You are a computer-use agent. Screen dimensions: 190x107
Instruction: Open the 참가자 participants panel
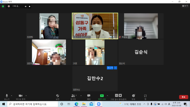73,97
